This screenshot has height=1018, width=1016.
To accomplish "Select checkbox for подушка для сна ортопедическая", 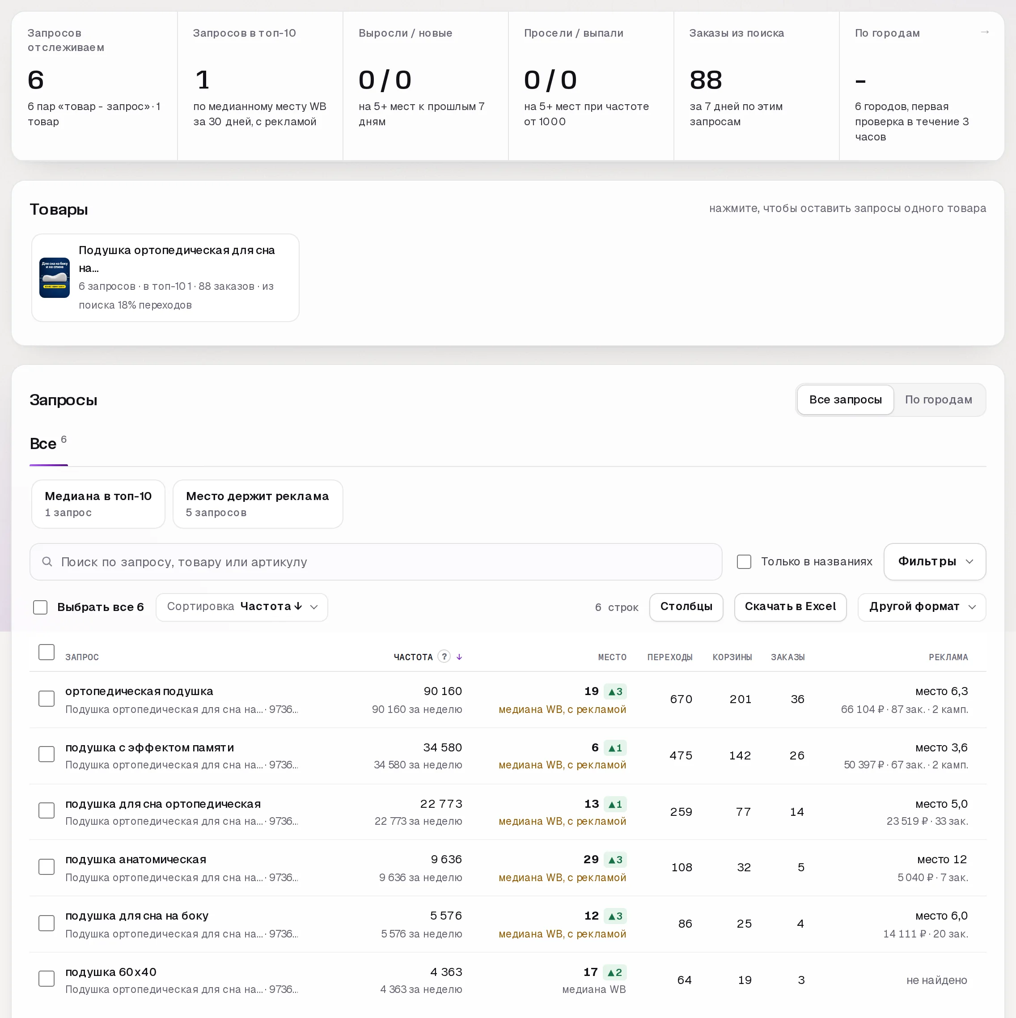I will (x=47, y=810).
